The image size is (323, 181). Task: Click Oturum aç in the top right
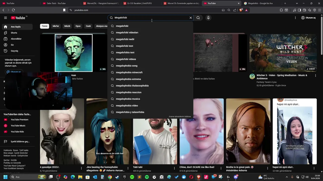click(x=308, y=18)
